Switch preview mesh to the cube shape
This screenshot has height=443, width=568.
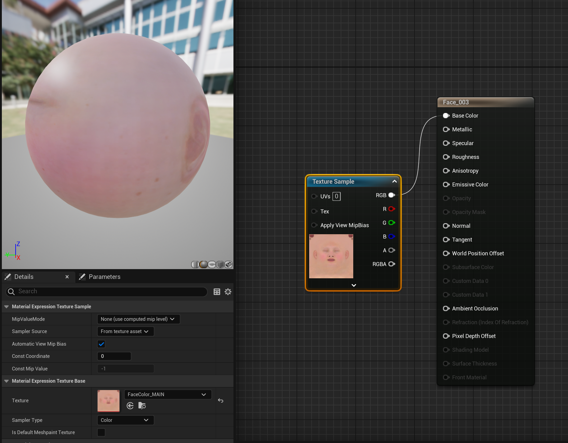coord(220,264)
